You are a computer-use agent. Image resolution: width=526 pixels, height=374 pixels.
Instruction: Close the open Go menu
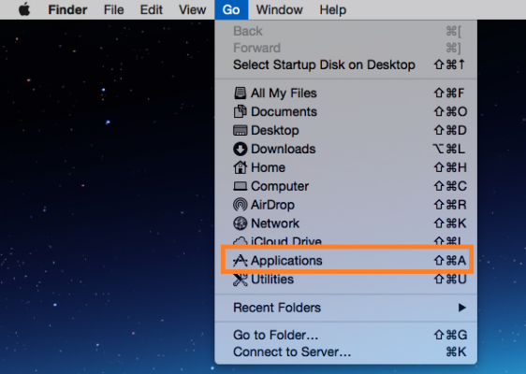point(231,9)
